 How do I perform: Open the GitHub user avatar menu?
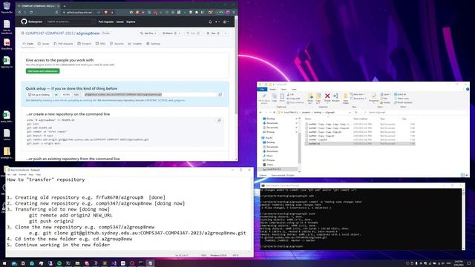[x=226, y=22]
